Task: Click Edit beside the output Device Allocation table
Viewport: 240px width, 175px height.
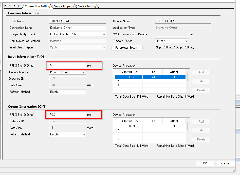Action: tap(201, 130)
